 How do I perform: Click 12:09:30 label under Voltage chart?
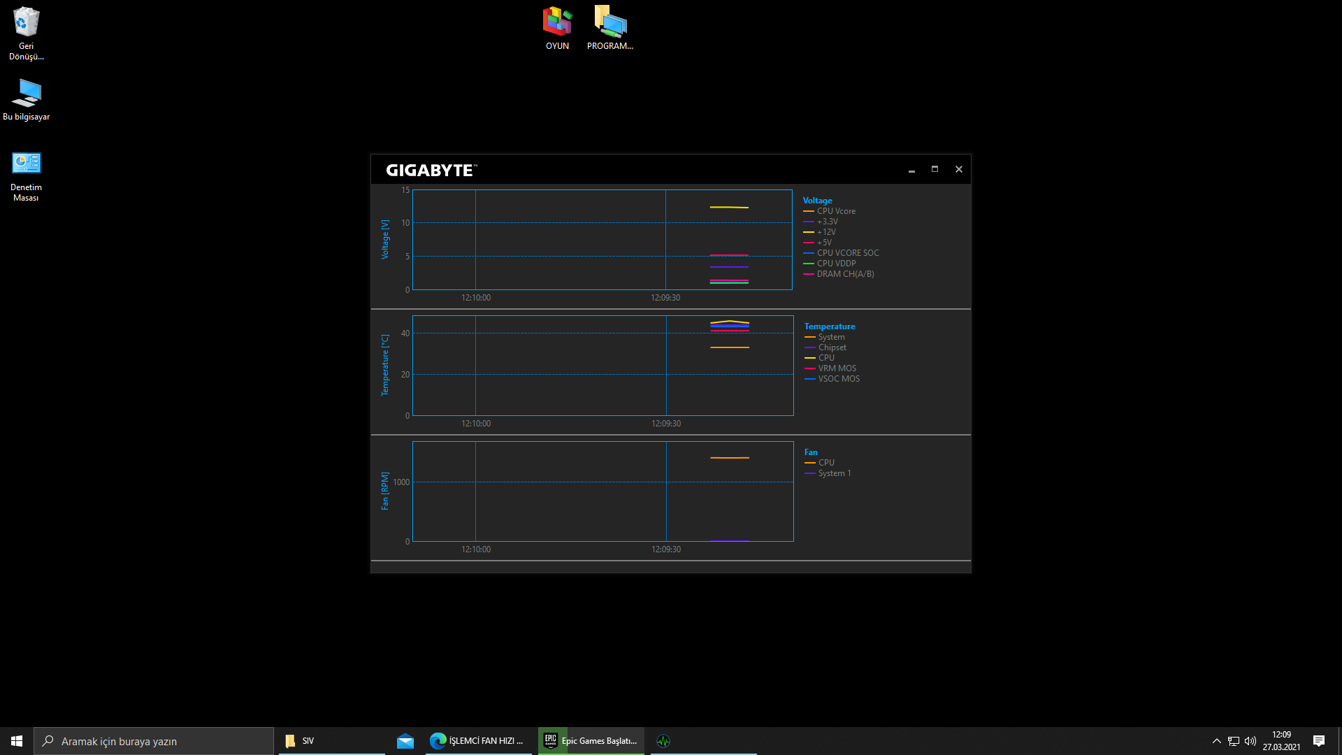tap(665, 297)
